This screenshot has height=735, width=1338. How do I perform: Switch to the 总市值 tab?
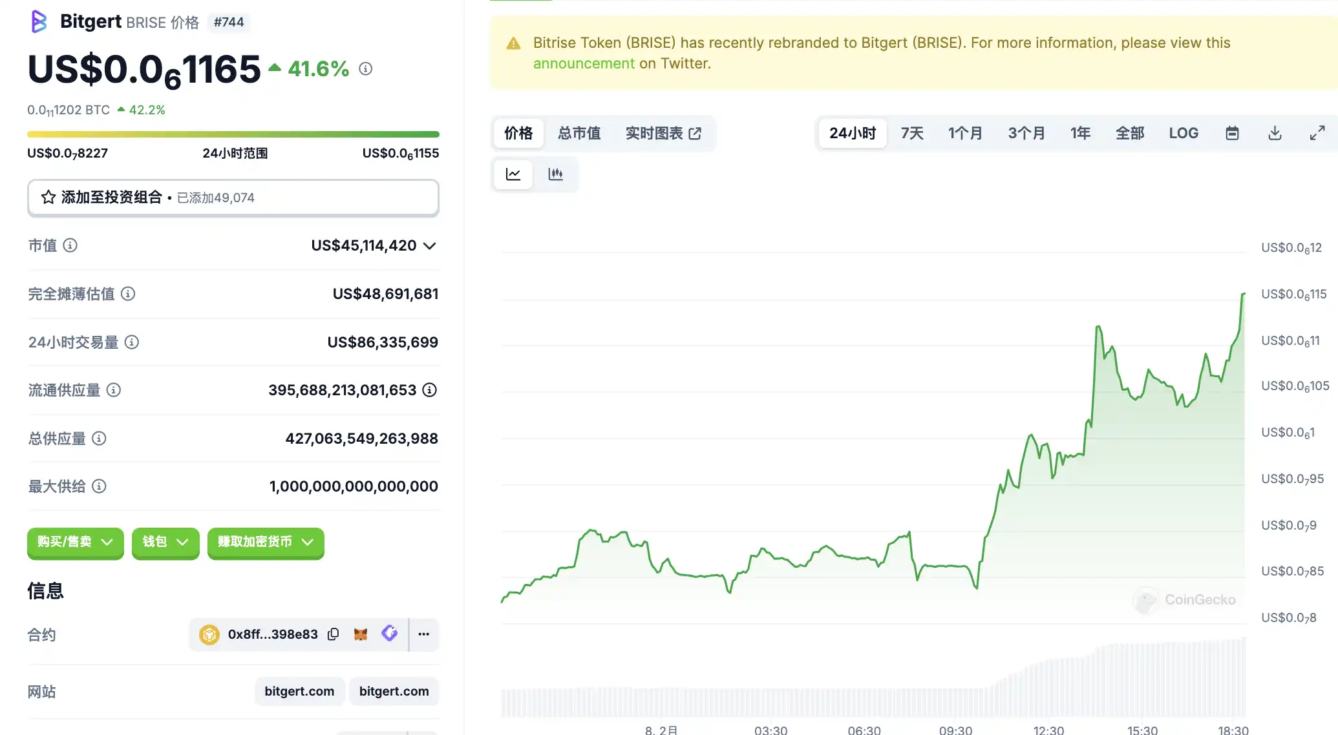pos(579,133)
